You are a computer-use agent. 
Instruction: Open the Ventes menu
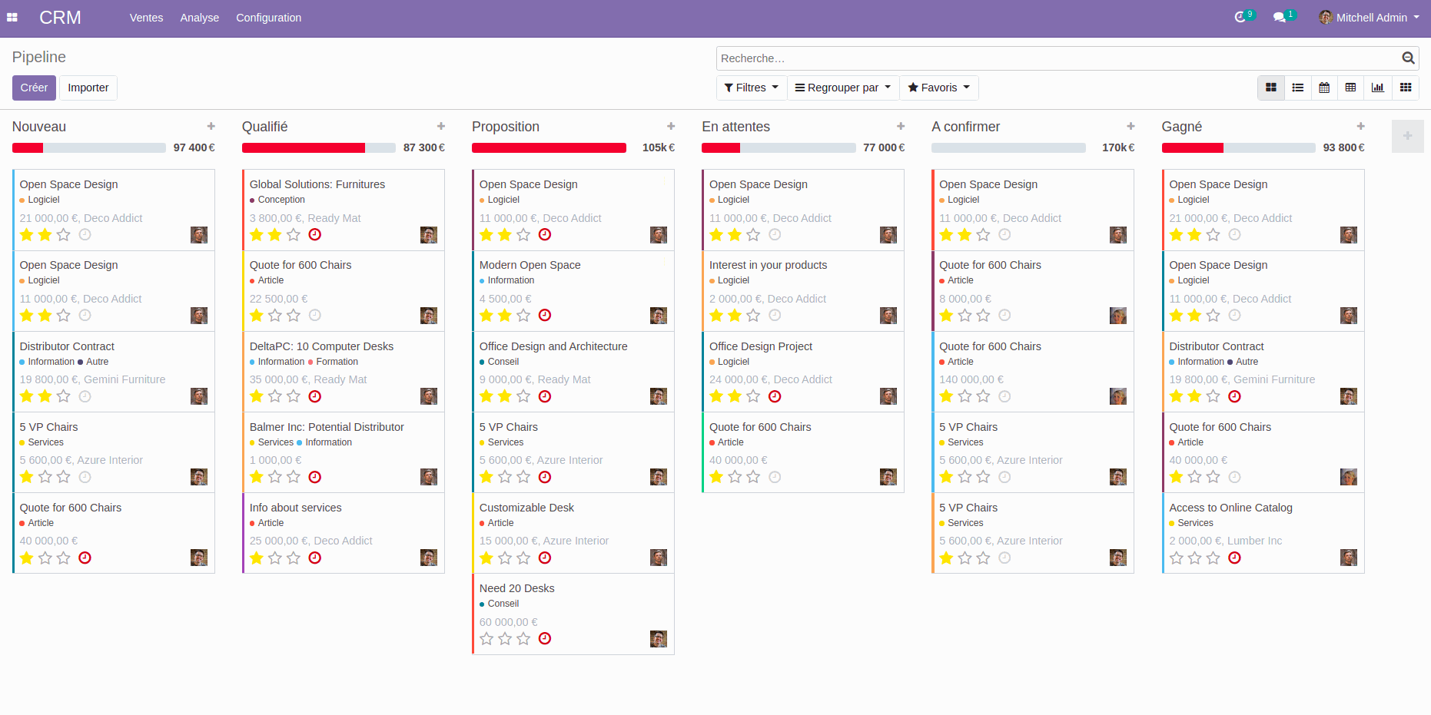coord(146,18)
